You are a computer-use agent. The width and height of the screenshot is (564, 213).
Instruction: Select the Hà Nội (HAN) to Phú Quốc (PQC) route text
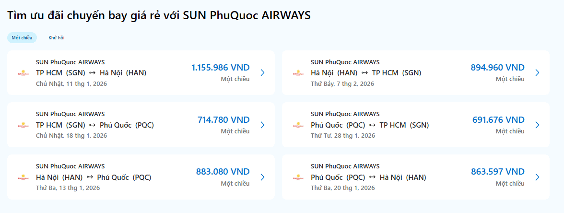point(94,177)
